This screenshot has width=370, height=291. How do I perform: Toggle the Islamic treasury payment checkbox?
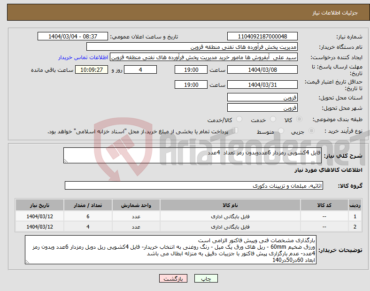[x=235, y=130]
